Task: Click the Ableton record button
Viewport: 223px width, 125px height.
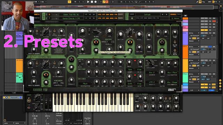Action: coord(95,2)
